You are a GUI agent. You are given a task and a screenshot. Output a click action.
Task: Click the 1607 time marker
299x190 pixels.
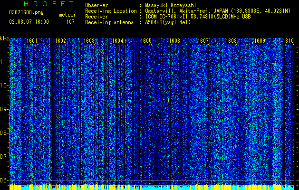click(203, 40)
